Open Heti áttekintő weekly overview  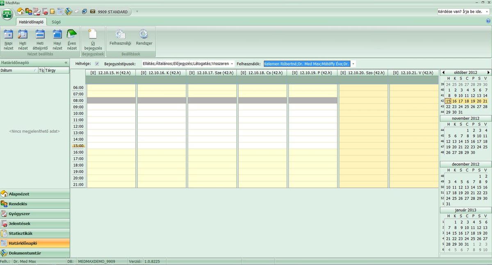point(40,40)
